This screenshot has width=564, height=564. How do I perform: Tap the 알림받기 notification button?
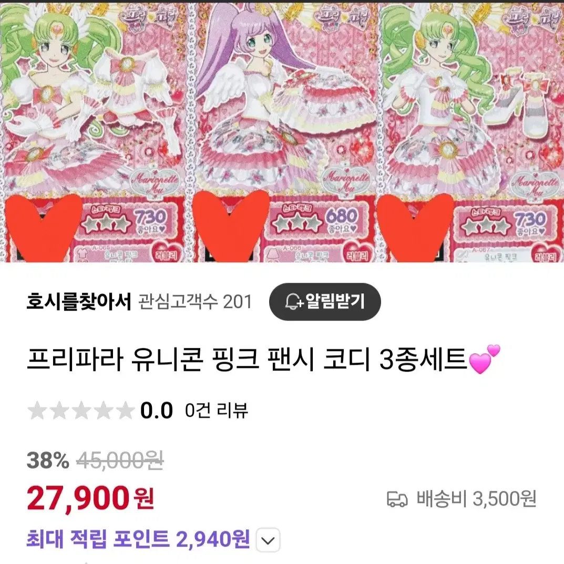pos(325,301)
